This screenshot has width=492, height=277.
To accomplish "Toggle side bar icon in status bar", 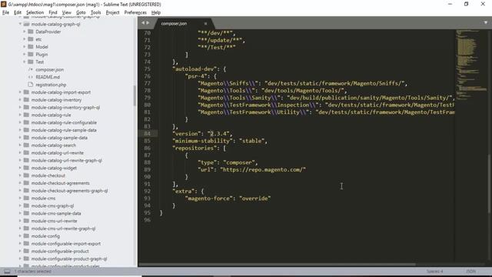I will pos(7,272).
